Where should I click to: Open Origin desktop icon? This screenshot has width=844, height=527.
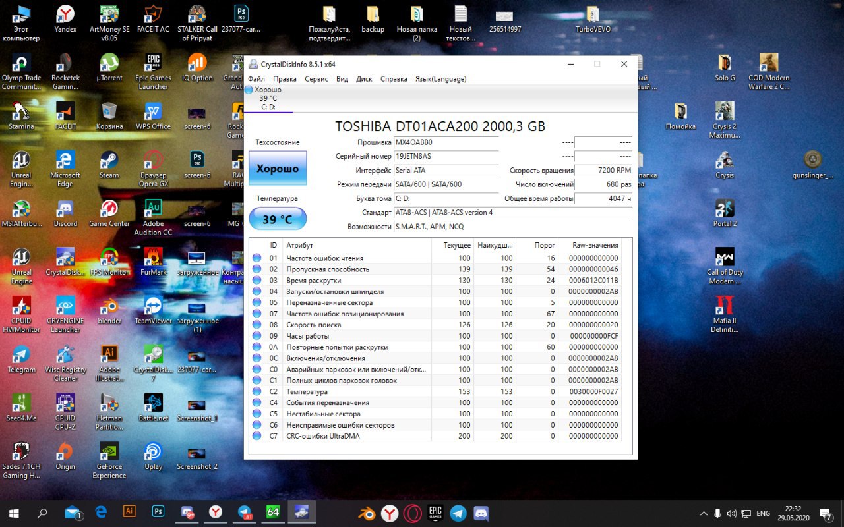[65, 457]
